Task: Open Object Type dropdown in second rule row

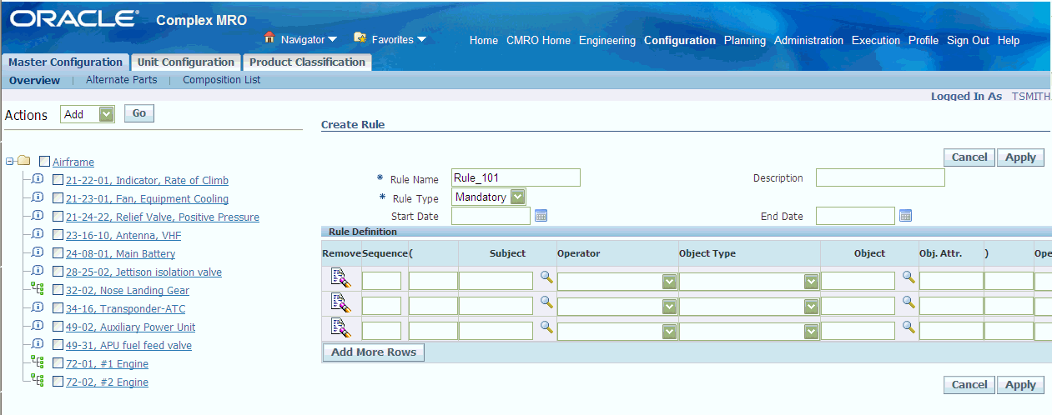Action: 749,307
